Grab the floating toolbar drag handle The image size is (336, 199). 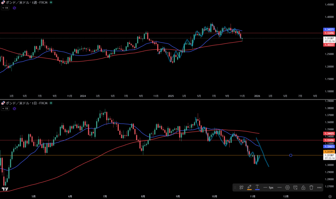click(235, 187)
